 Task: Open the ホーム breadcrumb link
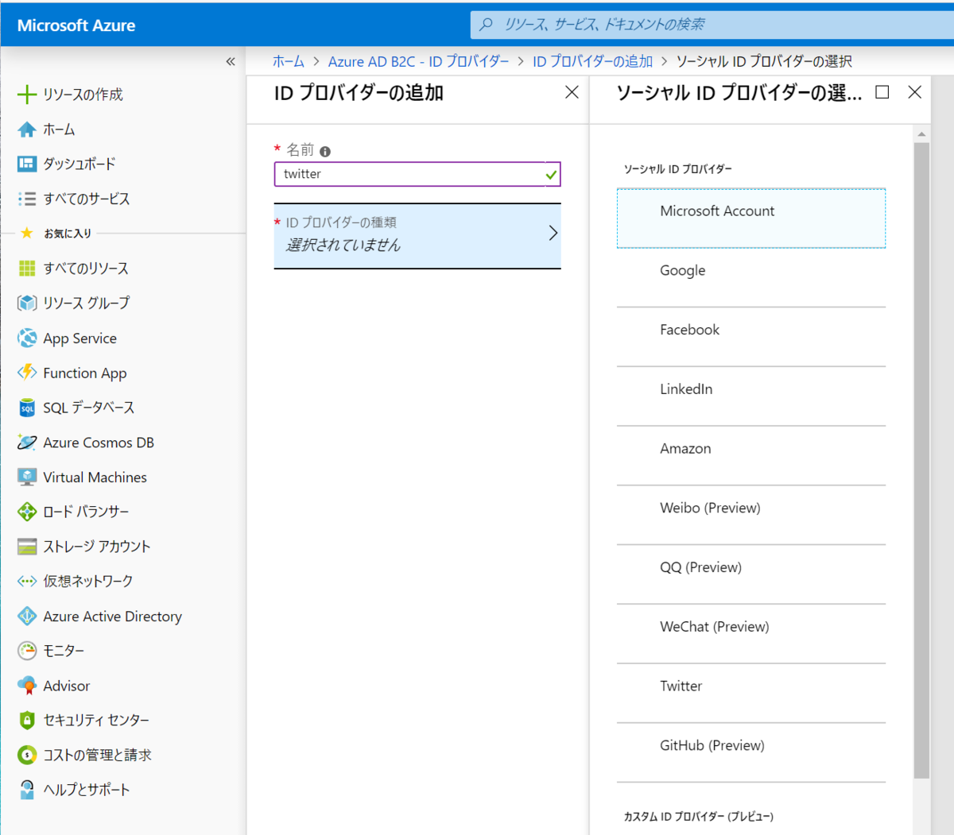coord(288,61)
